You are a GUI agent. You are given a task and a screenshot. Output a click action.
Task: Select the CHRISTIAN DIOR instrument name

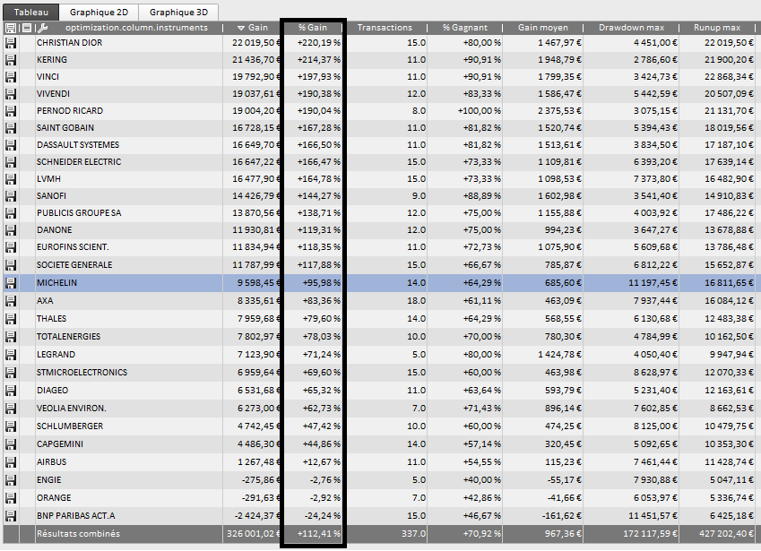pos(69,43)
